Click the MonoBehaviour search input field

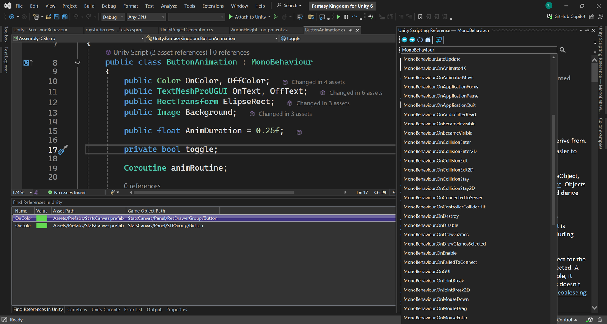point(478,50)
